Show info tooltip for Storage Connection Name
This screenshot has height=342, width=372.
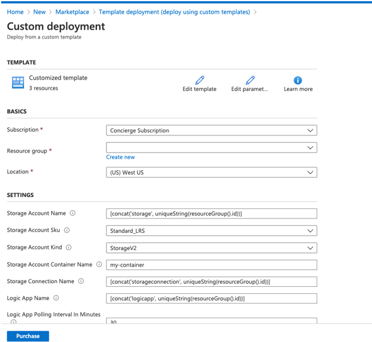pyautogui.click(x=81, y=281)
